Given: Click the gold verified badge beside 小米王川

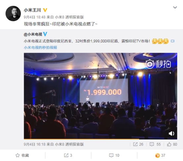Looking at the screenshot, I should 45,10.
